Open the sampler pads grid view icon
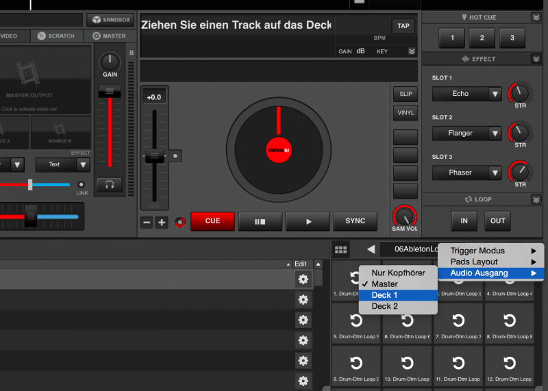This screenshot has width=548, height=391. click(340, 250)
